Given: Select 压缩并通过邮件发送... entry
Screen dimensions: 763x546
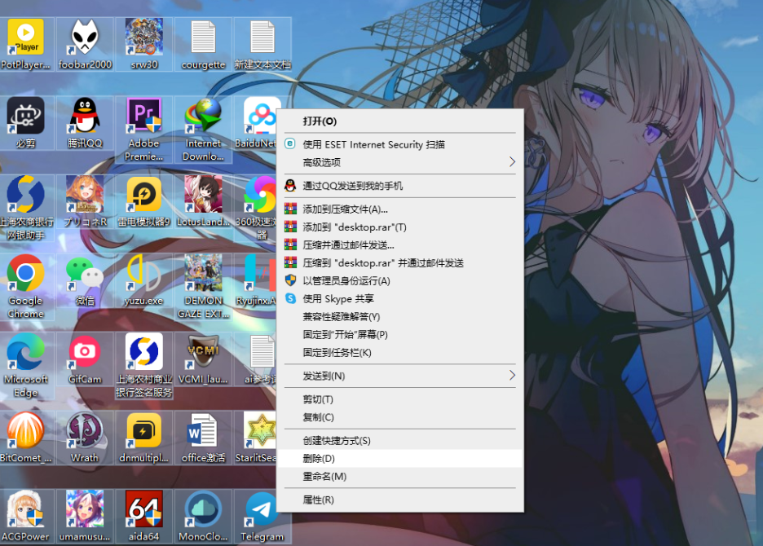Looking at the screenshot, I should pos(400,244).
